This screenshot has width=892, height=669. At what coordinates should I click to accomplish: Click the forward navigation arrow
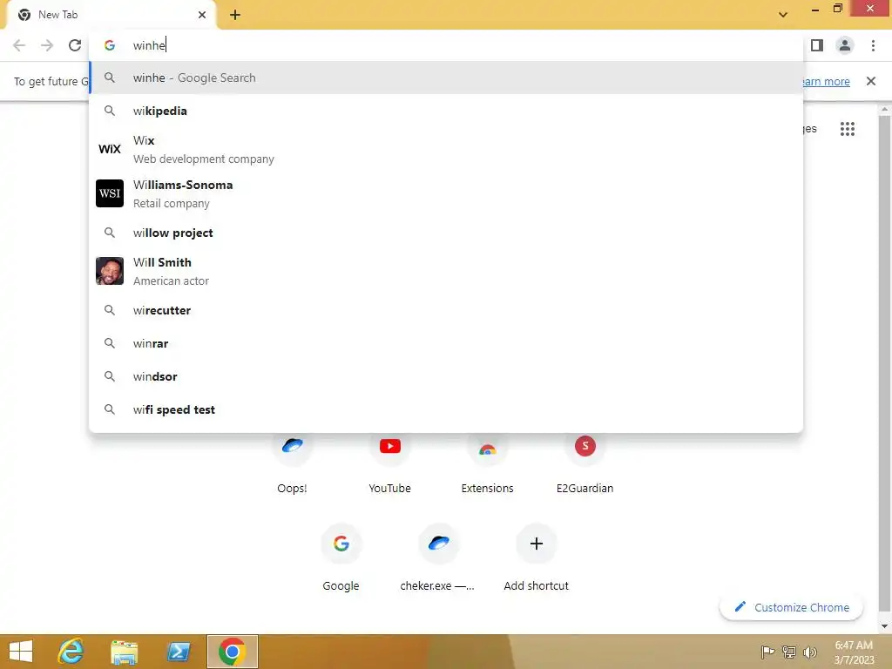coord(47,45)
